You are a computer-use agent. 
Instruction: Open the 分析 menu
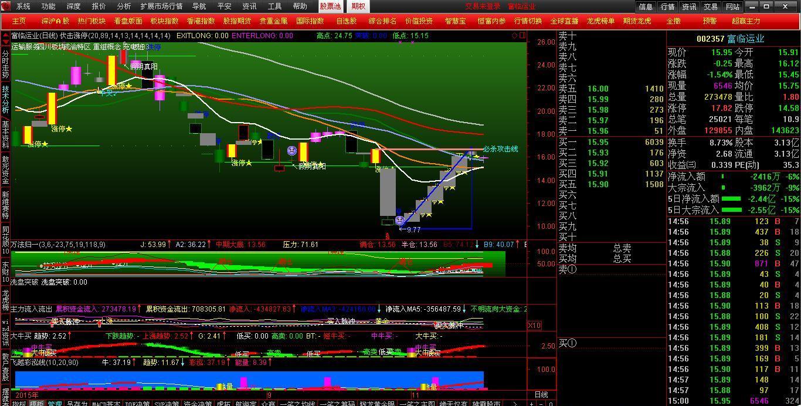(124, 6)
